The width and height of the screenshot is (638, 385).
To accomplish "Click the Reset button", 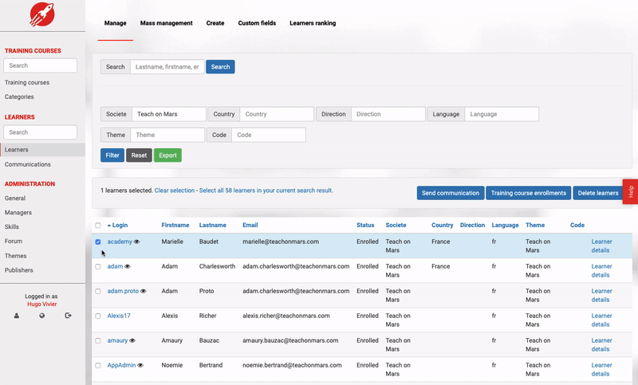I will pyautogui.click(x=139, y=155).
